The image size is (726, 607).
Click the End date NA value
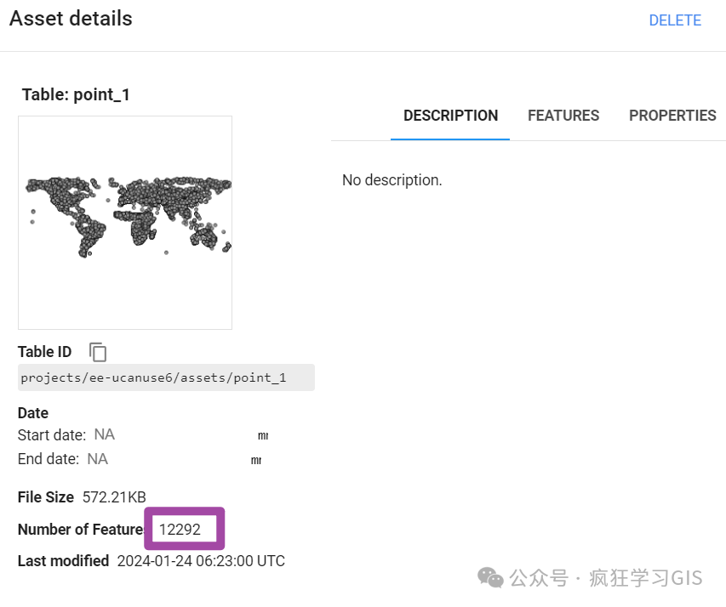point(98,459)
